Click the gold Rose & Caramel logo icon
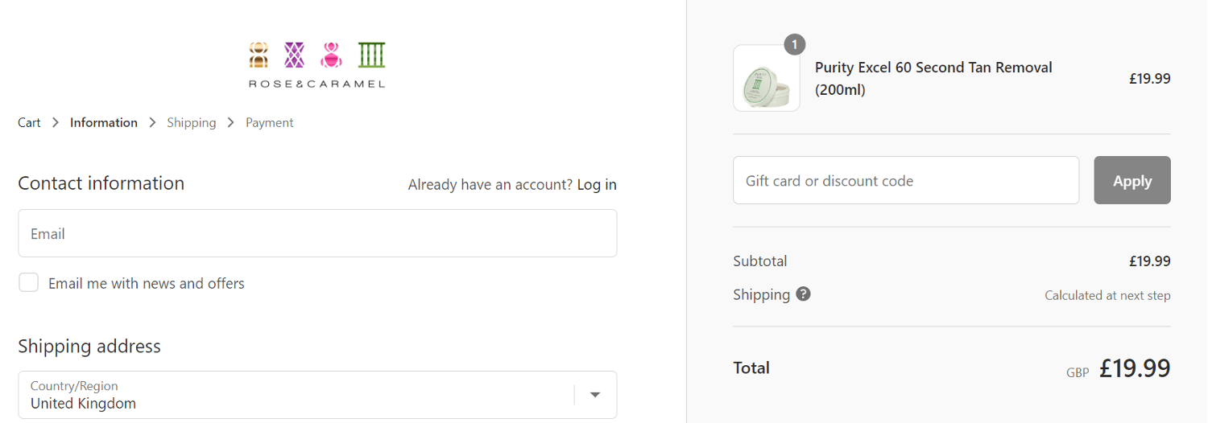The width and height of the screenshot is (1208, 423). 259,55
